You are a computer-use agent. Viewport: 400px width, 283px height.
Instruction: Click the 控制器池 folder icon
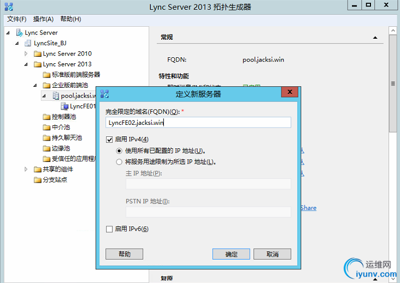pos(46,117)
